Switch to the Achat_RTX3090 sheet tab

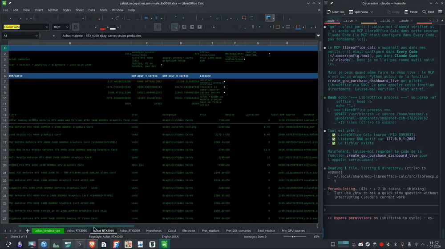[77, 231]
